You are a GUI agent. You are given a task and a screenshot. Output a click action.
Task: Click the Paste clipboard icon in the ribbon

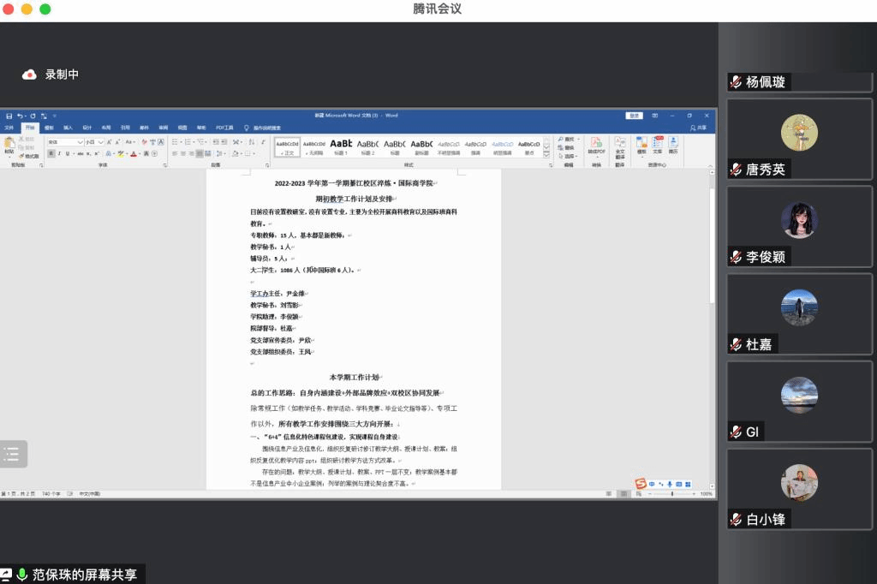pyautogui.click(x=9, y=144)
